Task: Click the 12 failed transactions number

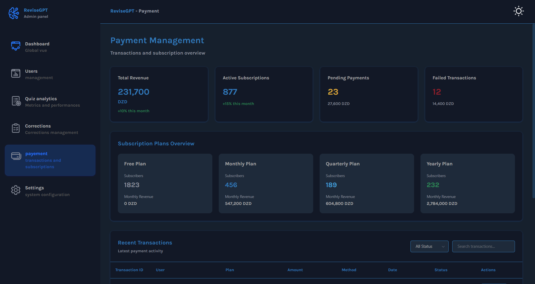Action: pos(437,92)
